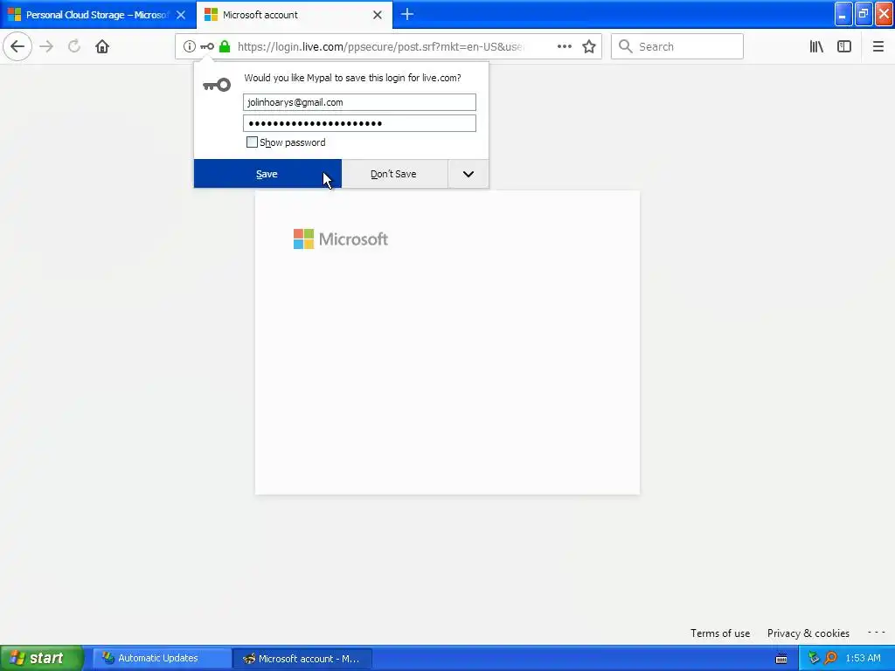Edit the username field jolinhoarys@gmail.com

(x=359, y=102)
